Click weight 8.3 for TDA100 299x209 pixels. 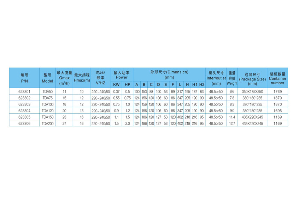(232, 104)
